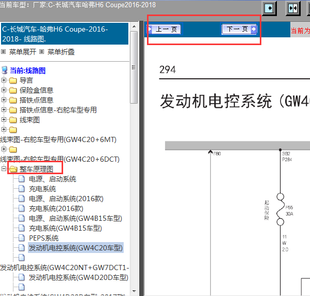
Task: Click the blue header C-长城汽车-哈弗H6 Coupe-2016-2018-线路图
Action: (65, 34)
